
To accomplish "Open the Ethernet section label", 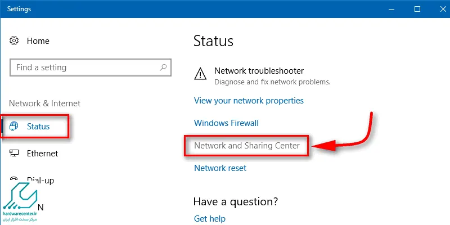I will click(x=43, y=154).
